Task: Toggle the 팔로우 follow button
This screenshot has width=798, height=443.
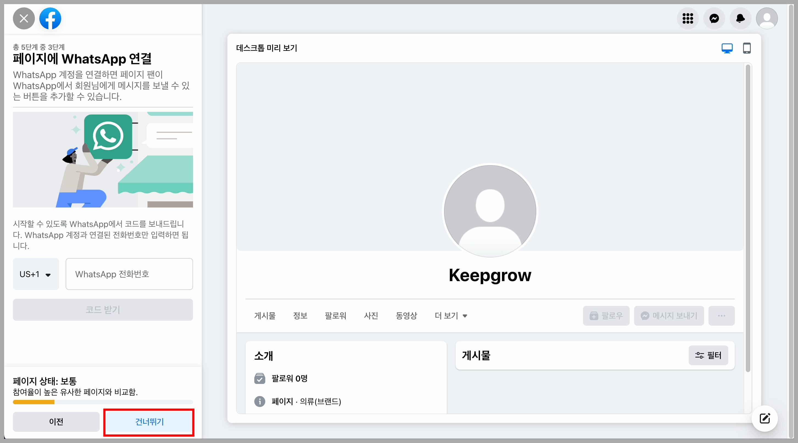Action: 606,315
